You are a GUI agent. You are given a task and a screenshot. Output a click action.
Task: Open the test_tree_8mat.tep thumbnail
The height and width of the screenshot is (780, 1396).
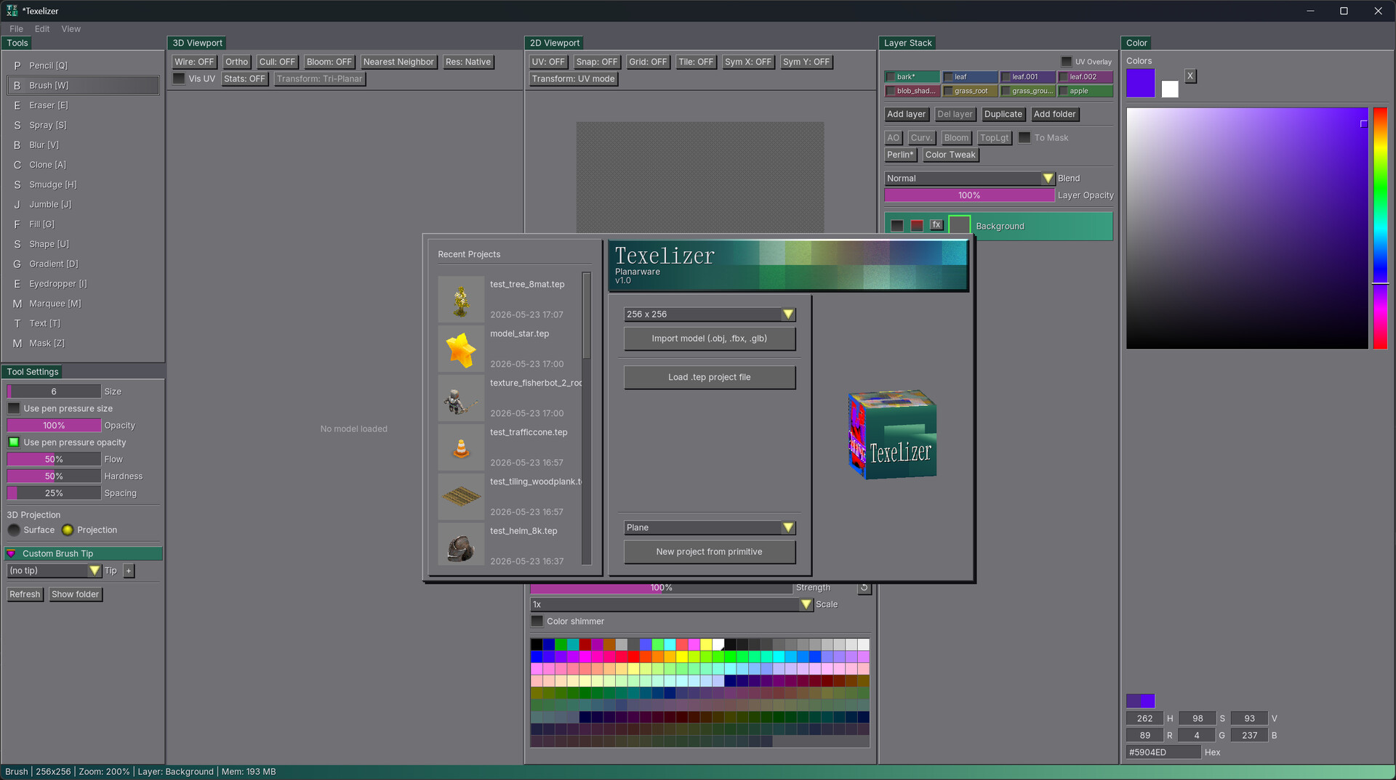461,299
